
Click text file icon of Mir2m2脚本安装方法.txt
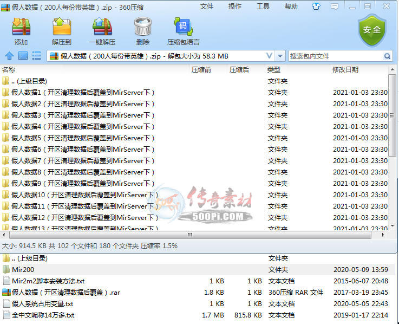click(x=6, y=281)
